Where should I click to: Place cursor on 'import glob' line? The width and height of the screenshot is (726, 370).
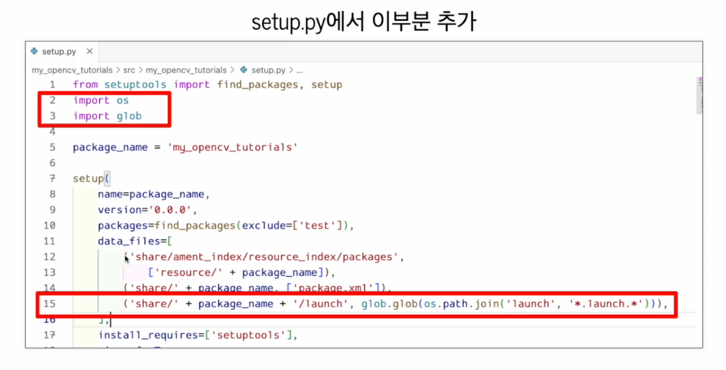[107, 116]
